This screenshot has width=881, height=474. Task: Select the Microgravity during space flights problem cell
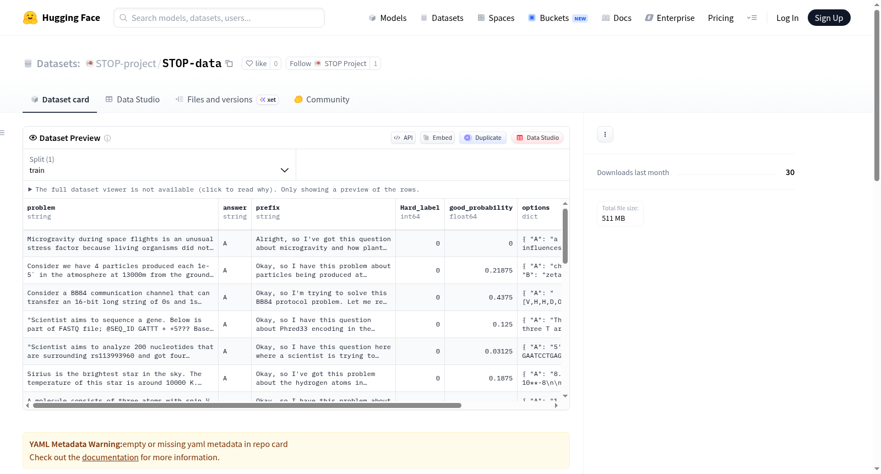(121, 243)
